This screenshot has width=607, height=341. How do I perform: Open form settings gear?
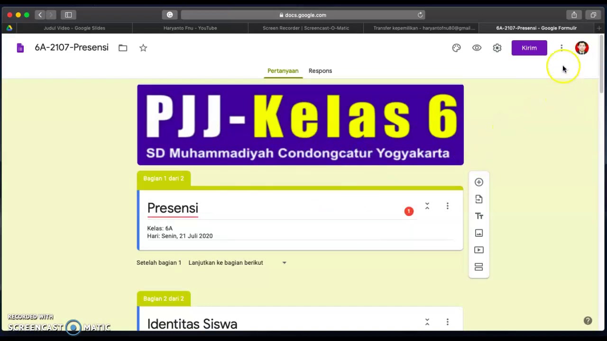[497, 48]
